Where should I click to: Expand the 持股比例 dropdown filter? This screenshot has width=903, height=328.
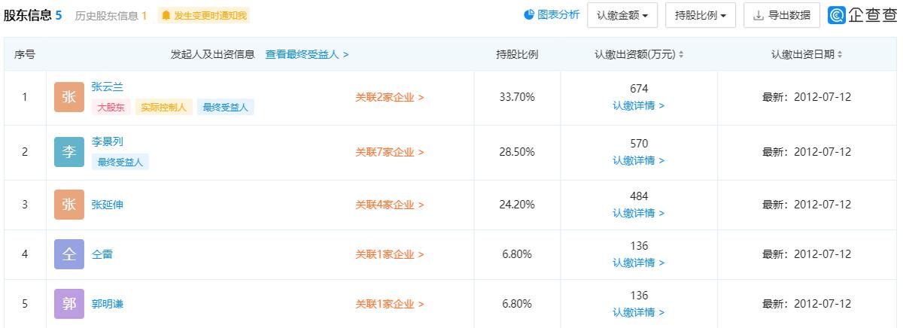coord(701,16)
